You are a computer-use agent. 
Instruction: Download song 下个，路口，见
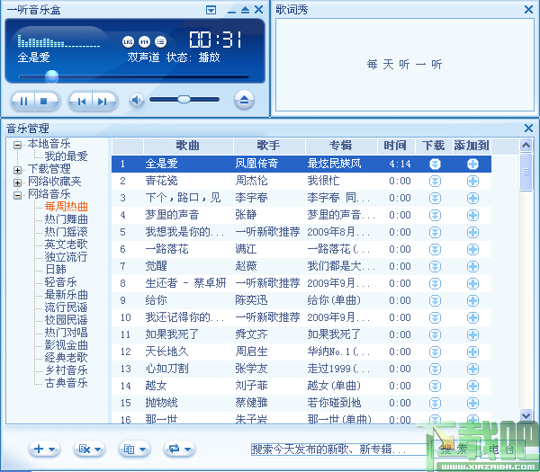[435, 198]
